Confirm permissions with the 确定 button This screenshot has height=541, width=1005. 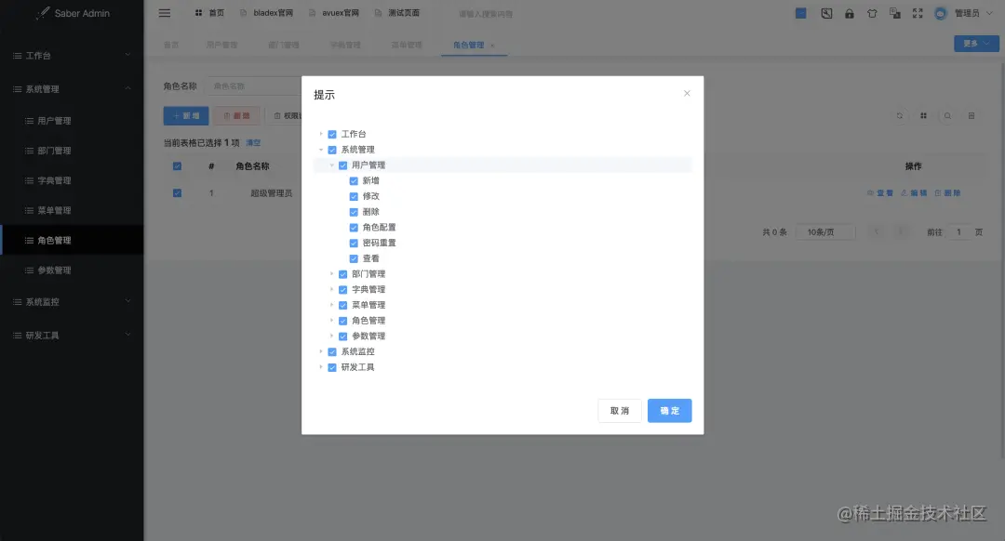coord(669,410)
